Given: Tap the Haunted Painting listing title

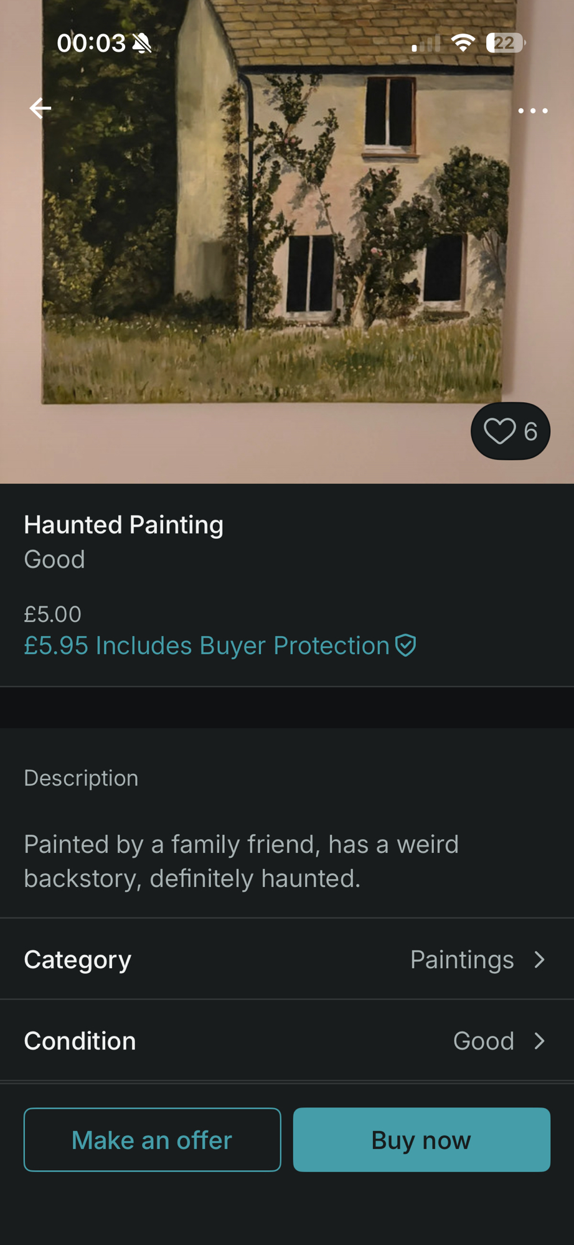Looking at the screenshot, I should coord(123,525).
